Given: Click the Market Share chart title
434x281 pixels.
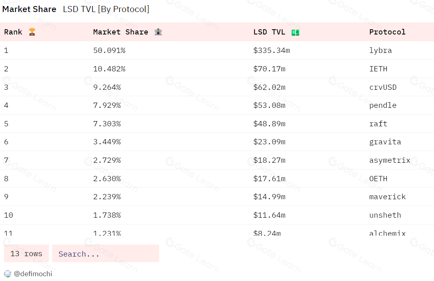Looking at the screenshot, I should tap(29, 9).
